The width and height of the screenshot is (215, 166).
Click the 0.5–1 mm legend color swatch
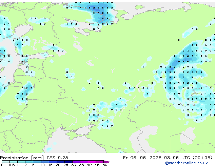[14, 162]
